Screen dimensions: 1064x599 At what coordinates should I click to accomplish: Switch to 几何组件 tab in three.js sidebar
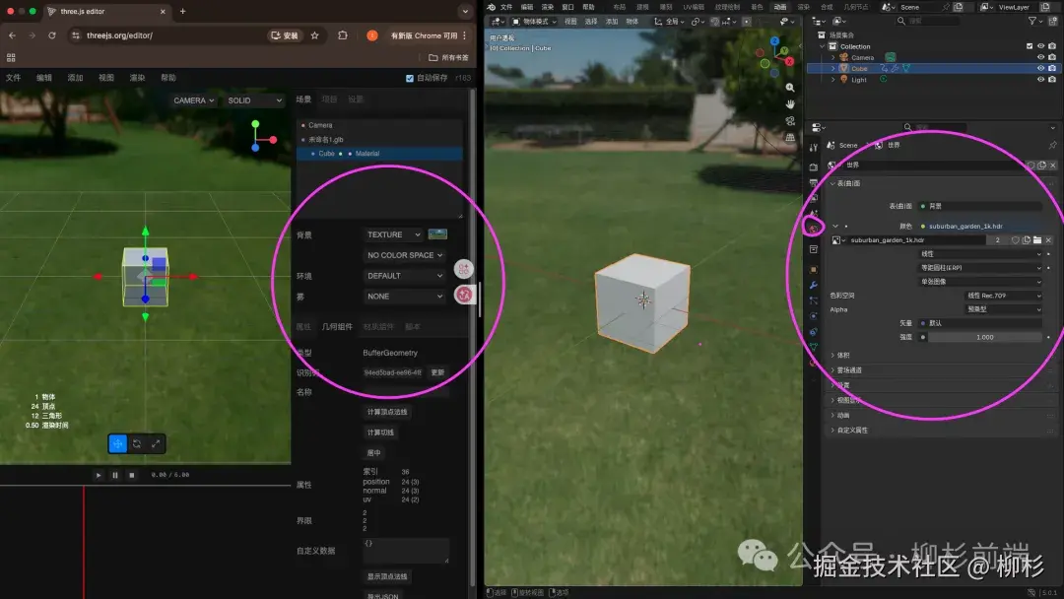pyautogui.click(x=337, y=327)
